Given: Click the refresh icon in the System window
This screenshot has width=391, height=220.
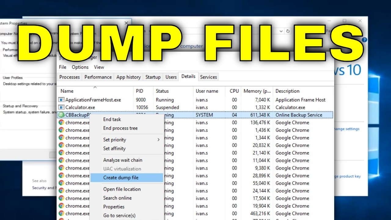Looking at the screenshot, I should 288,31.
